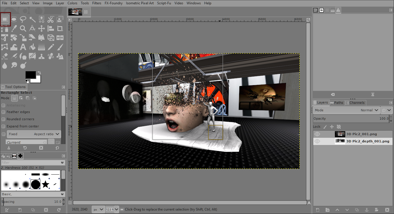Switch to the Paths tab
The height and width of the screenshot is (214, 394).
coord(337,103)
